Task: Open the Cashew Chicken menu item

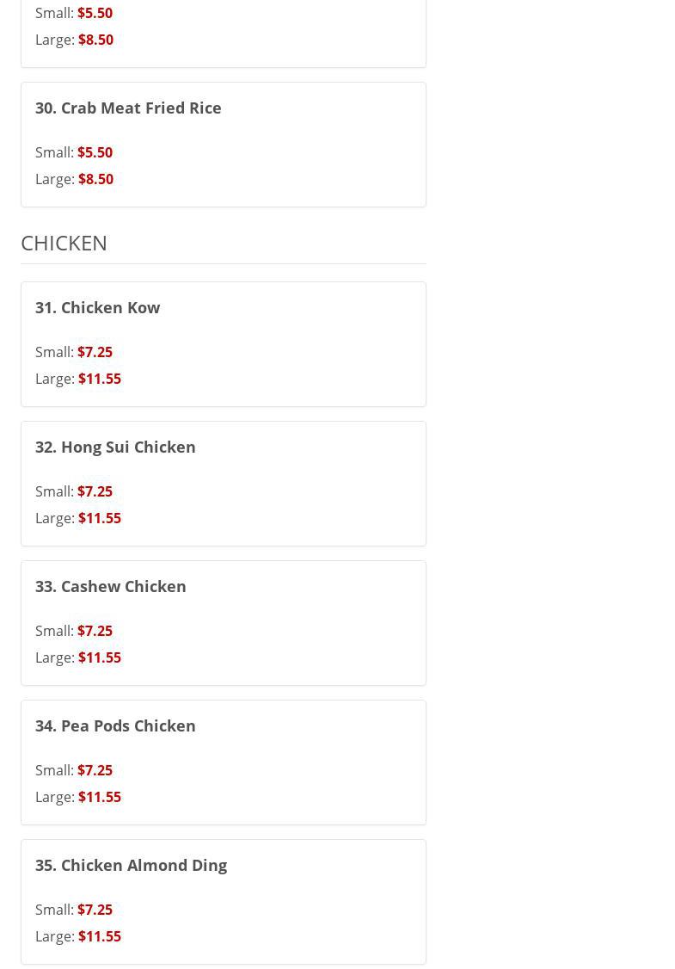Action: tap(110, 586)
